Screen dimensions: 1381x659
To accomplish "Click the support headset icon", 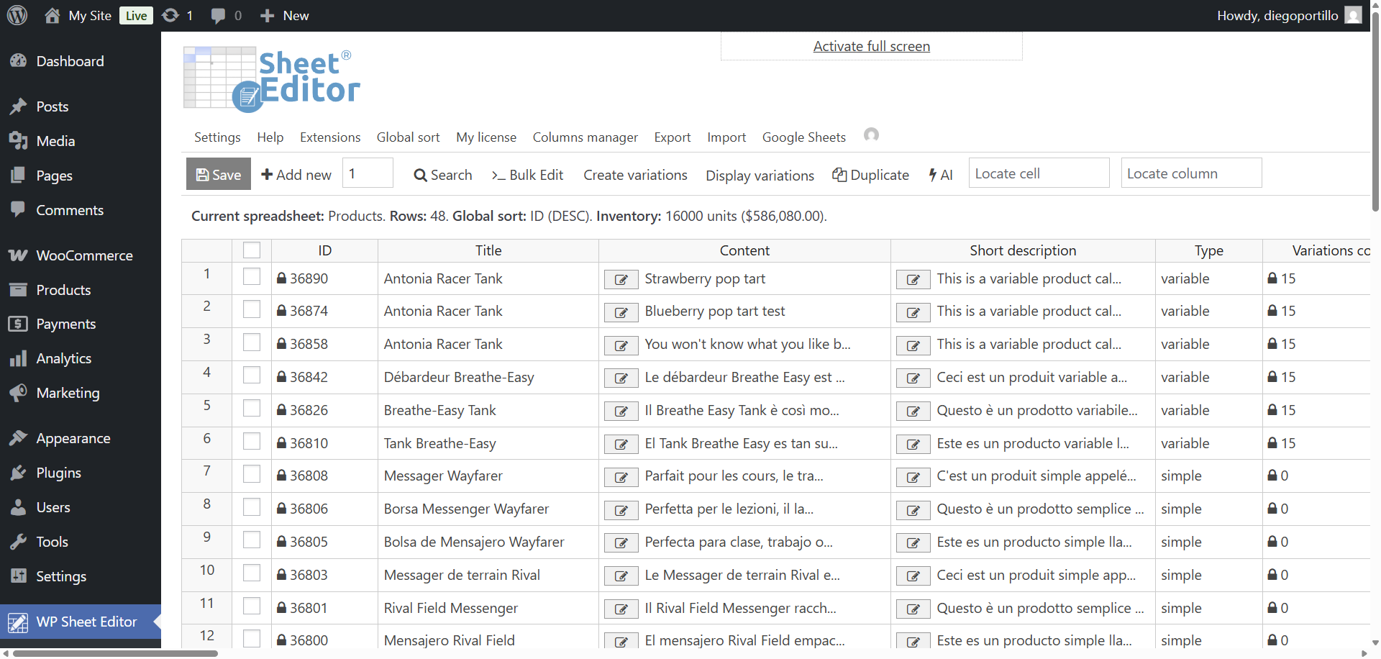I will pos(871,135).
